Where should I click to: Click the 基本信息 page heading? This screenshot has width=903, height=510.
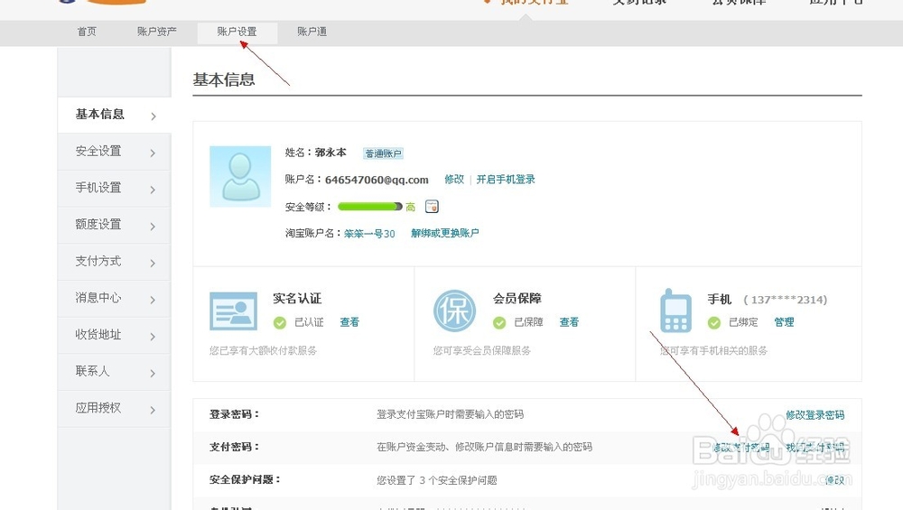(x=224, y=79)
